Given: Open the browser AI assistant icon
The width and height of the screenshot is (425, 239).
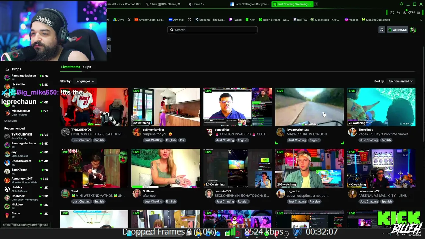Looking at the screenshot, I should 412,12.
